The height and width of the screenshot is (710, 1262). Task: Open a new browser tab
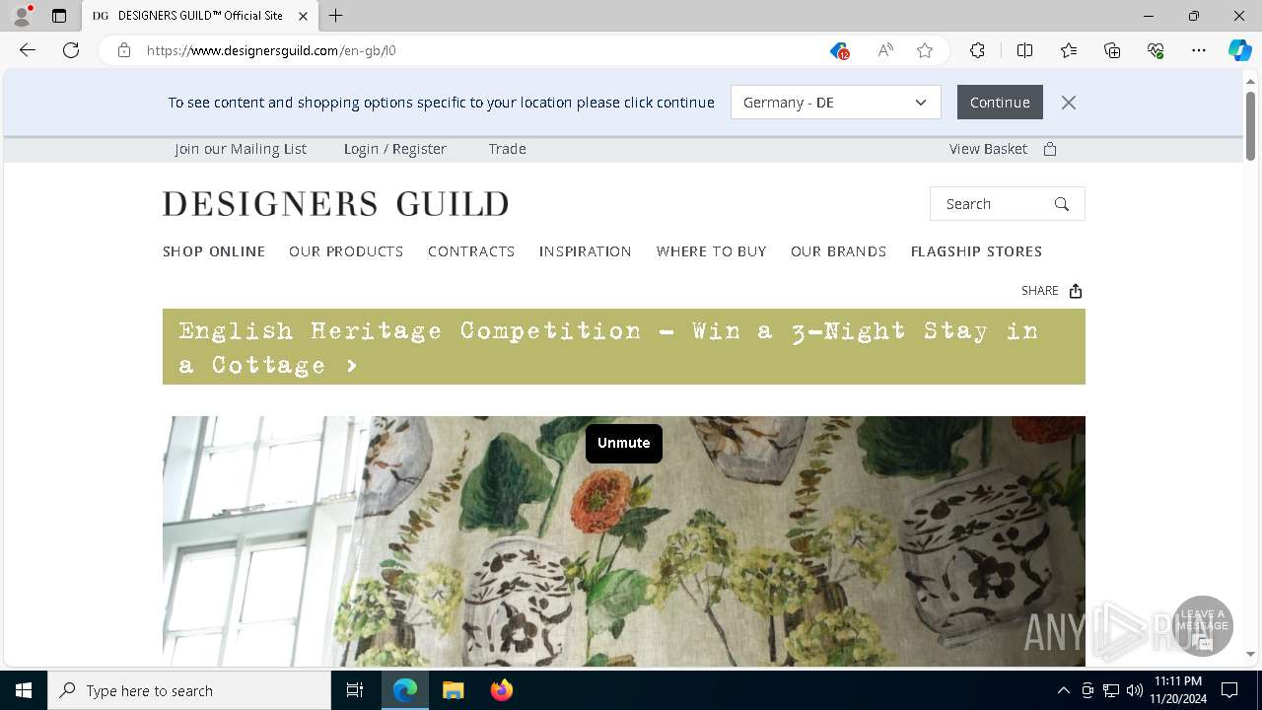point(336,16)
